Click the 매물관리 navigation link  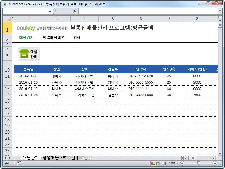pyautogui.click(x=26, y=38)
